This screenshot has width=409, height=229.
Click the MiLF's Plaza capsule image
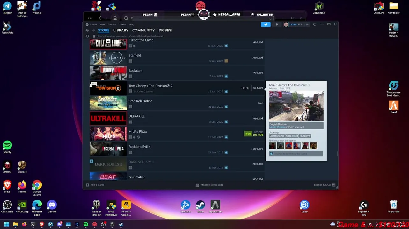108,134
